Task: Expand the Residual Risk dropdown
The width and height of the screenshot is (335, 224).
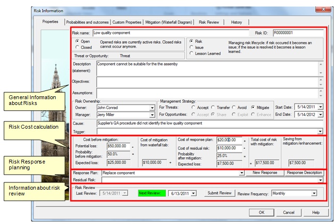Action: coord(320,180)
